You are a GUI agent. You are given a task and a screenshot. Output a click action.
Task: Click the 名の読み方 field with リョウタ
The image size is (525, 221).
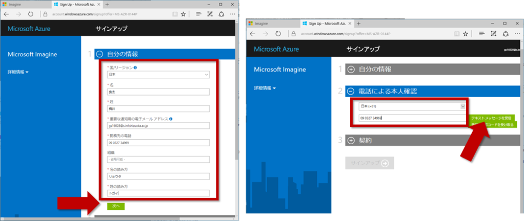pos(158,176)
